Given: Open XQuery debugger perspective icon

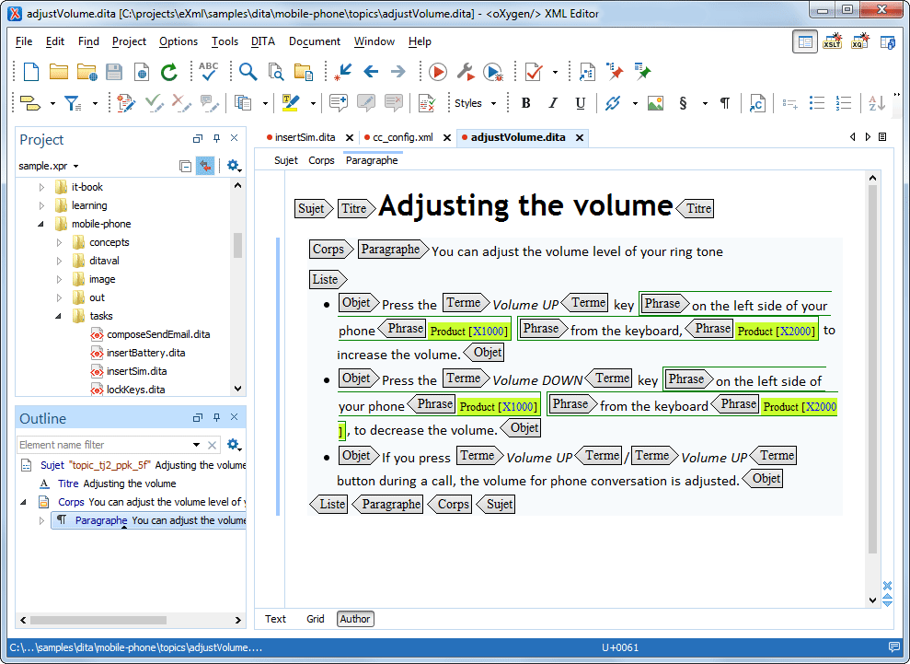Looking at the screenshot, I should 860,41.
